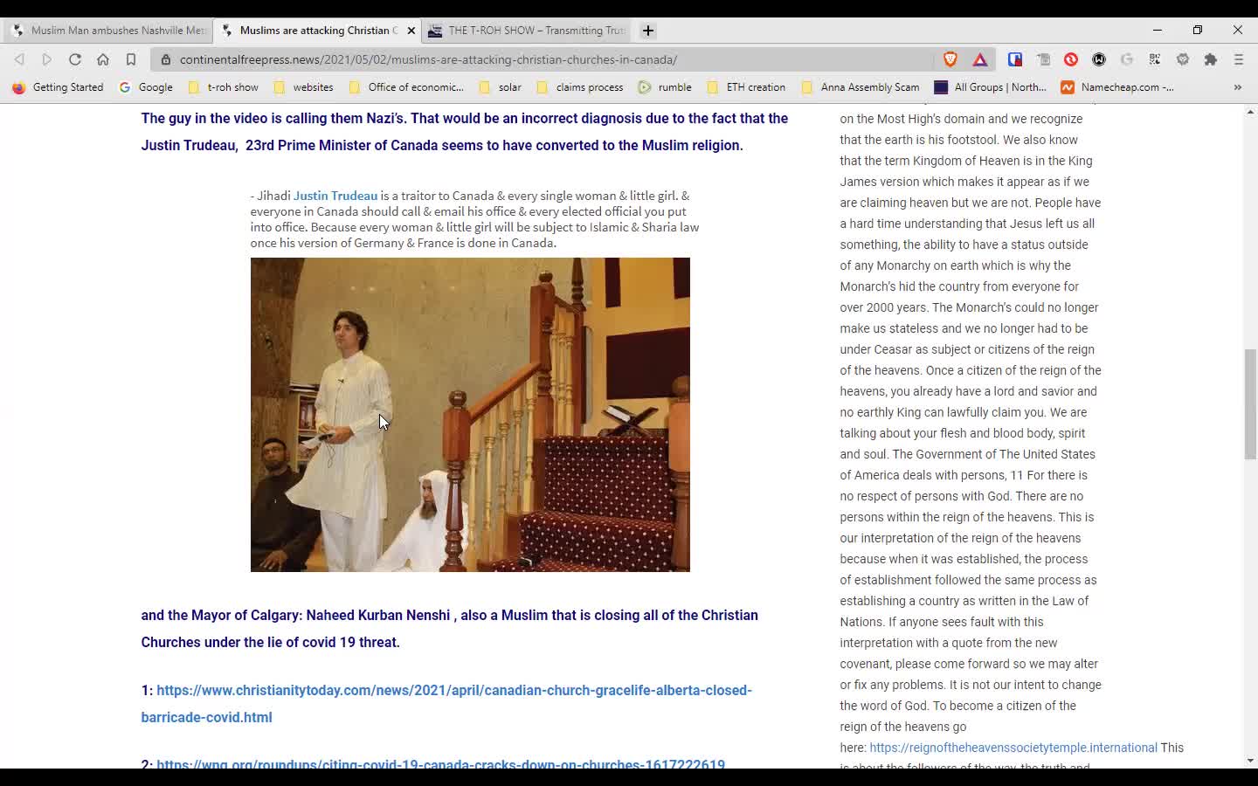
Task: Switch to THE T-ROH SHOW tab
Action: [x=527, y=31]
